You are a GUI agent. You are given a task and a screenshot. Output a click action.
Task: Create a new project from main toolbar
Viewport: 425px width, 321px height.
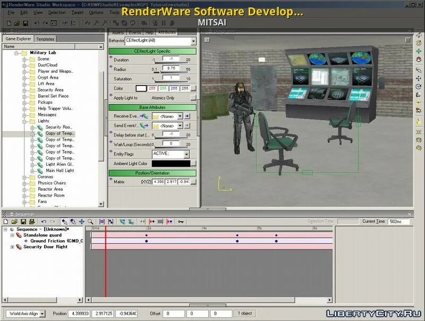point(8,23)
